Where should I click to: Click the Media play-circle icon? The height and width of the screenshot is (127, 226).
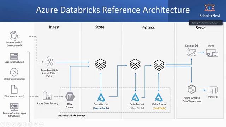[x=14, y=72]
